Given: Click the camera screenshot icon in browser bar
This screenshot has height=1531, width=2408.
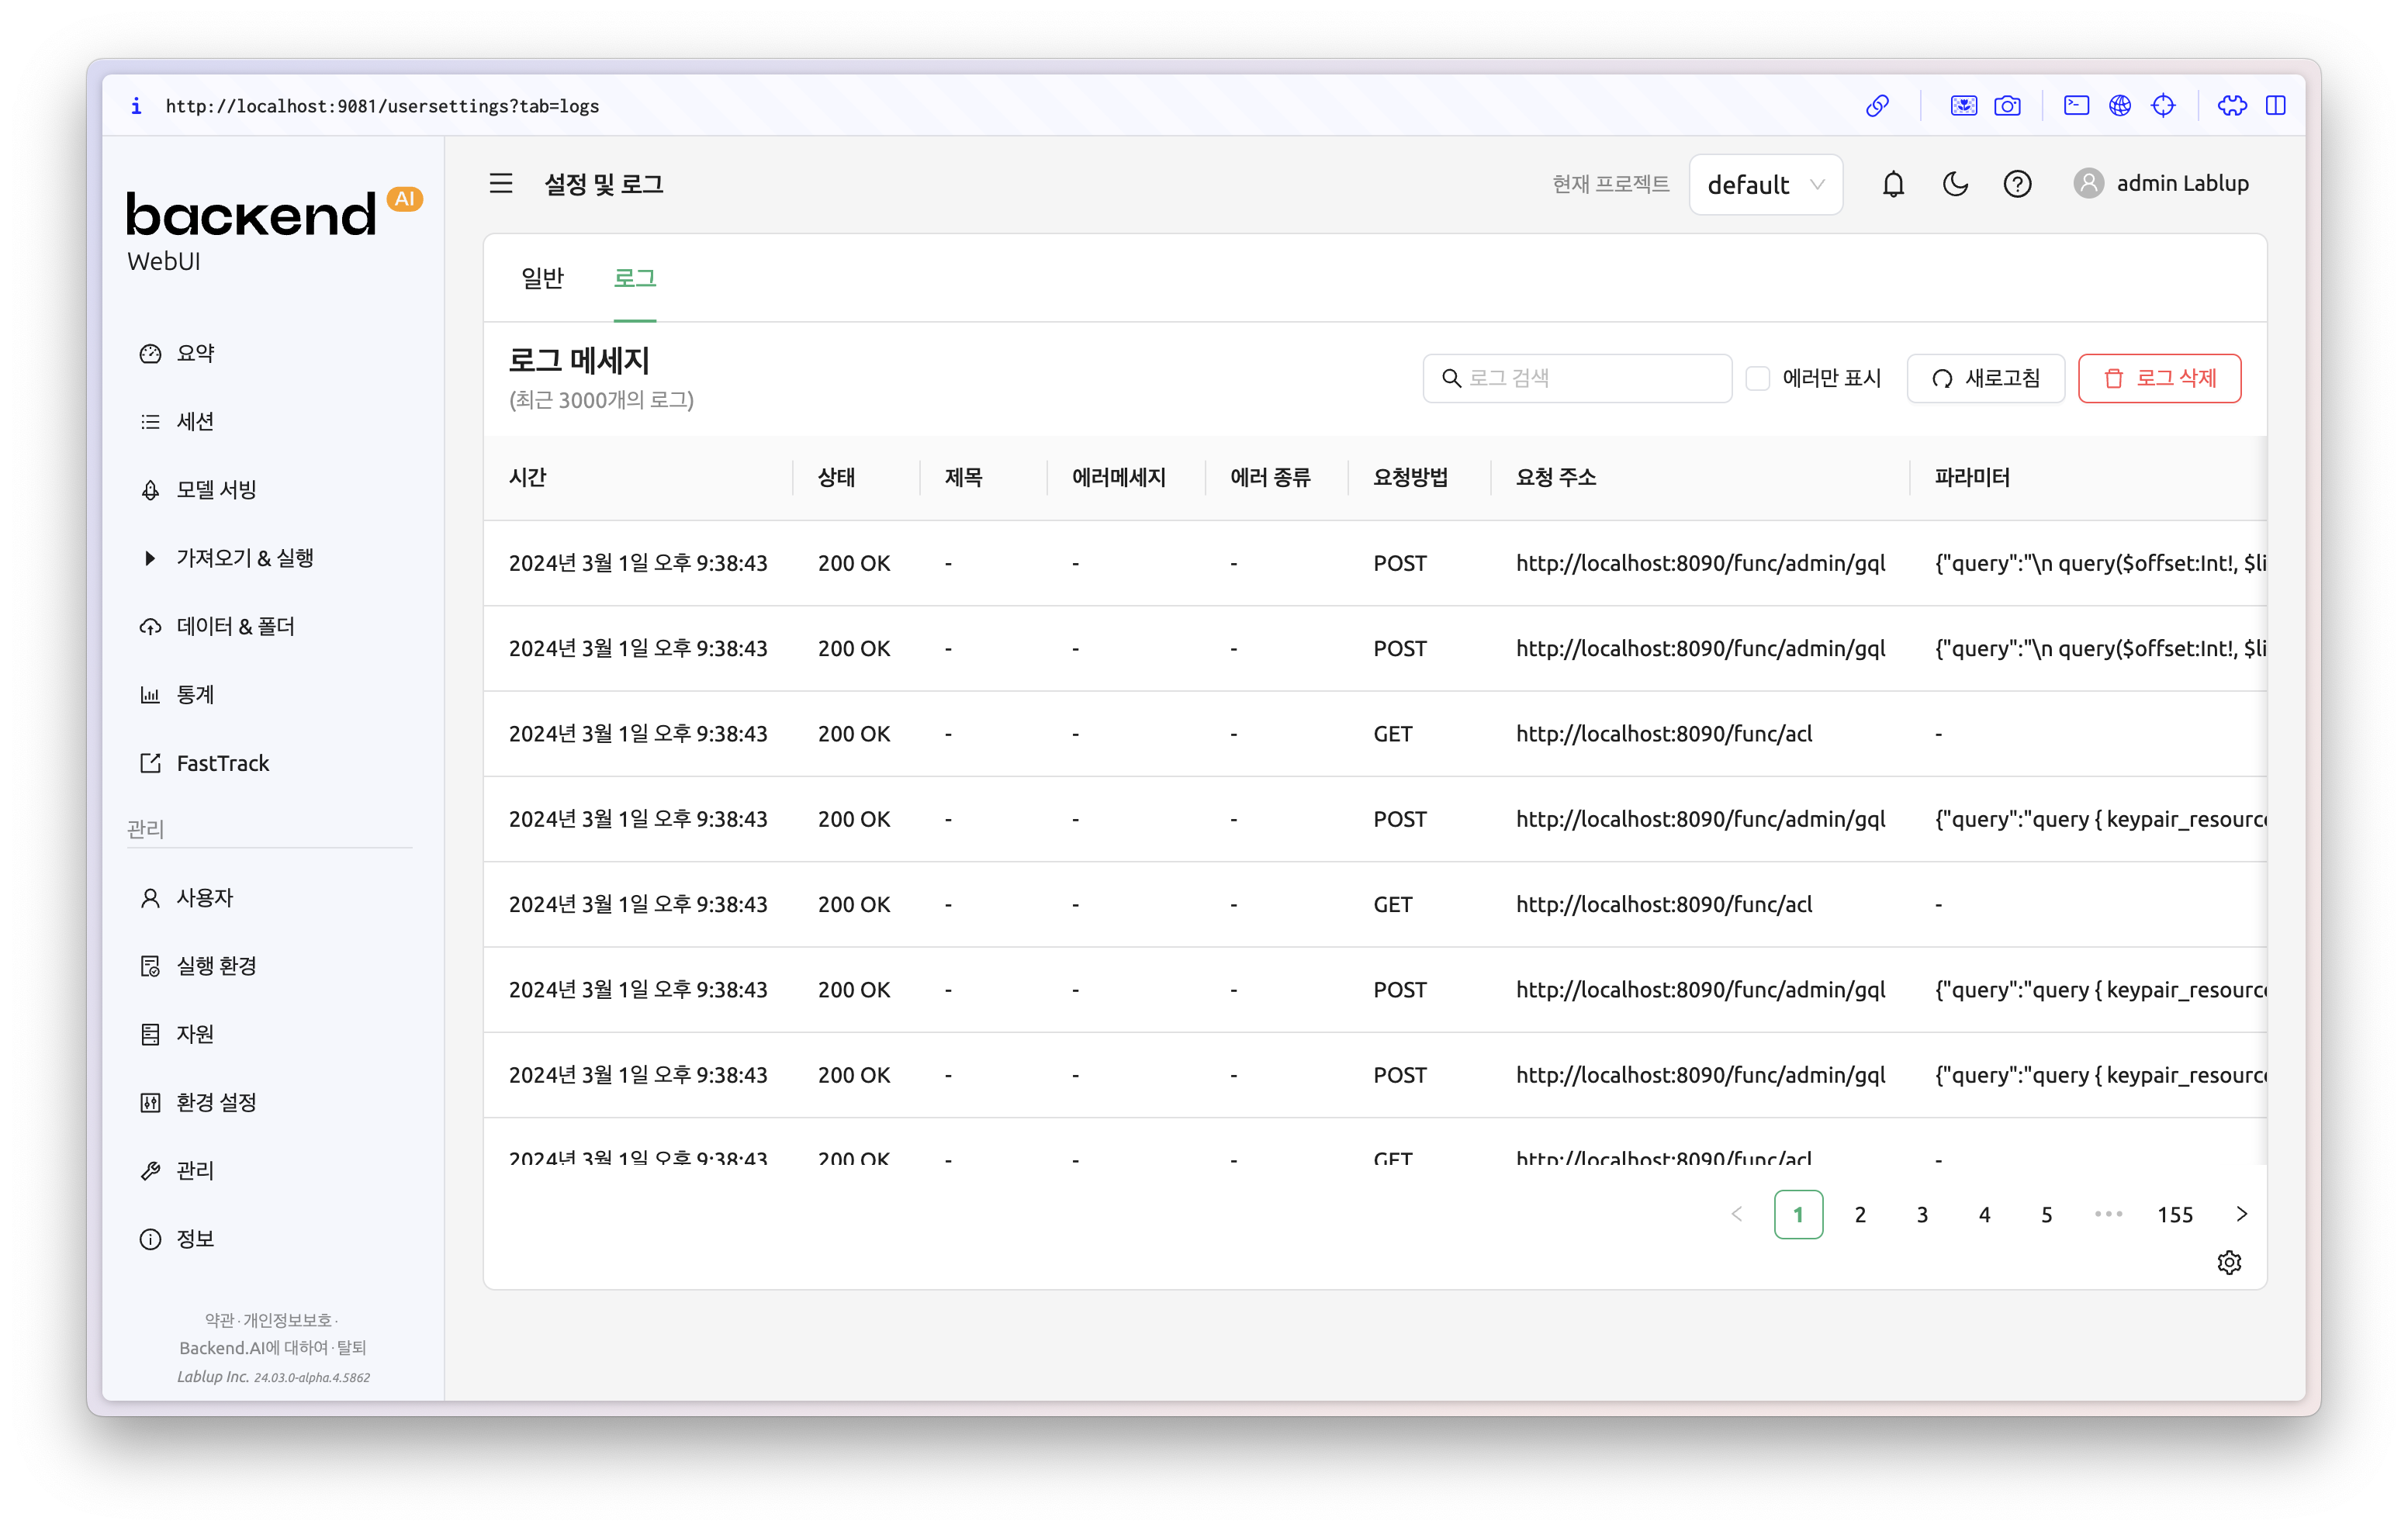Looking at the screenshot, I should (2007, 105).
